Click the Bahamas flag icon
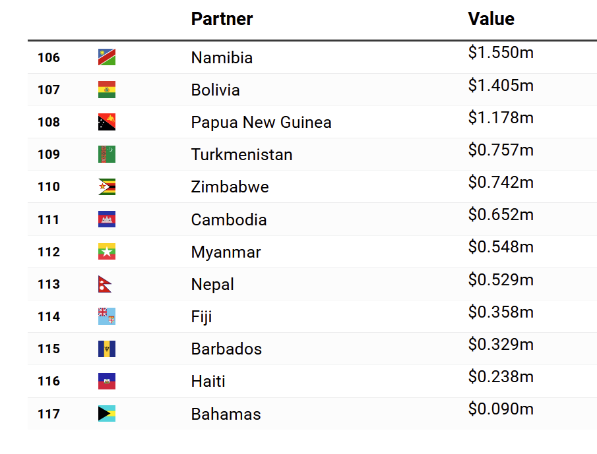Screen dimensions: 597x454 pyautogui.click(x=107, y=414)
